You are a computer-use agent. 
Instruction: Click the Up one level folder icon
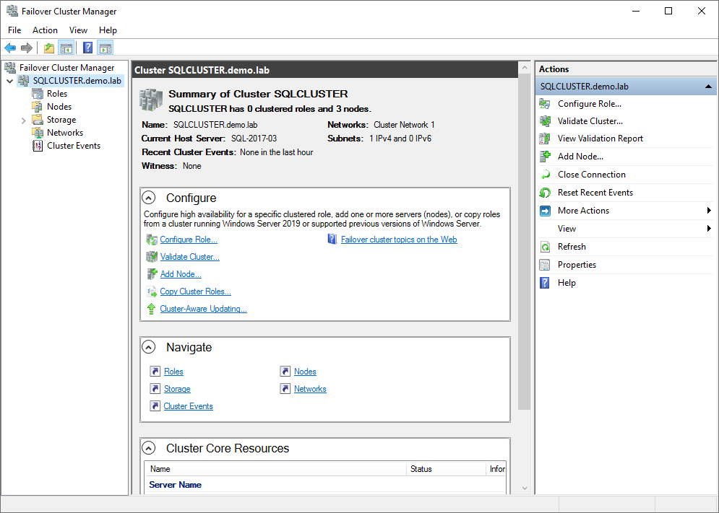[x=48, y=48]
